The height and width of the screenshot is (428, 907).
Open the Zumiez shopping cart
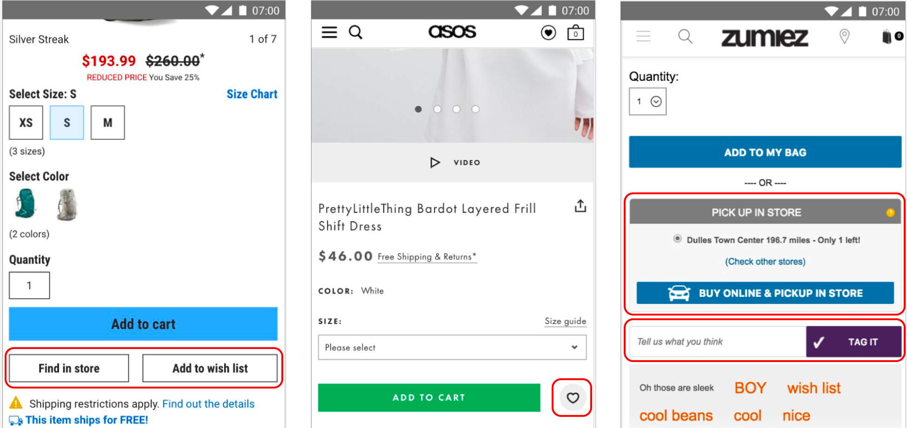coord(887,37)
